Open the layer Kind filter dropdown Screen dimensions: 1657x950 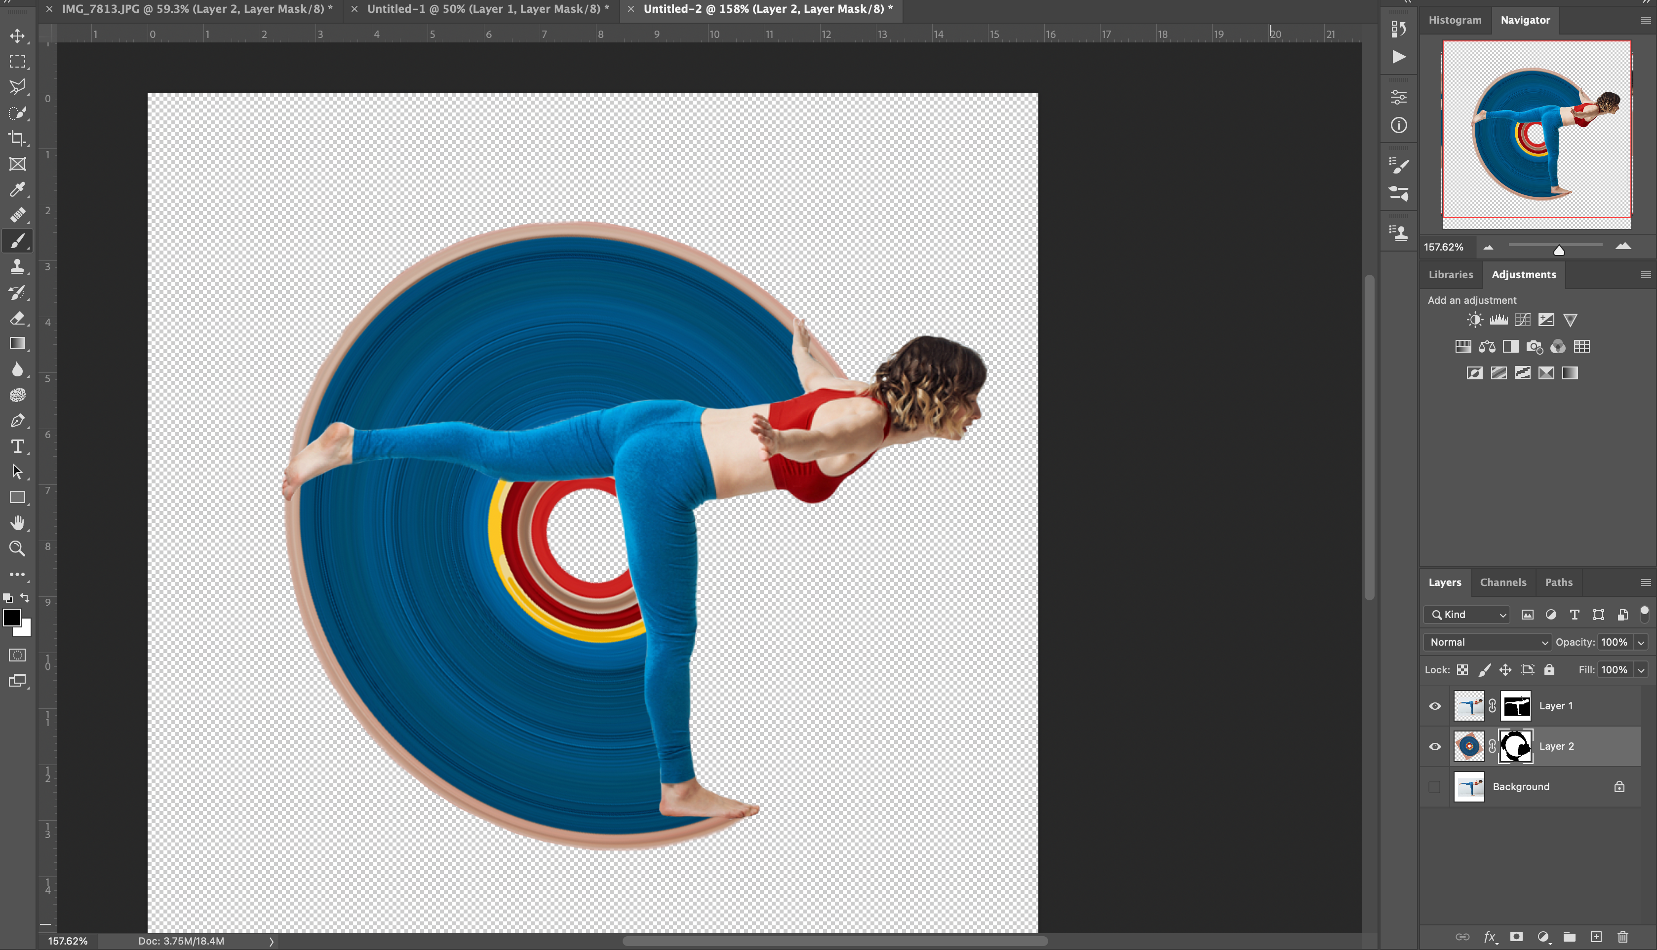click(x=1466, y=615)
